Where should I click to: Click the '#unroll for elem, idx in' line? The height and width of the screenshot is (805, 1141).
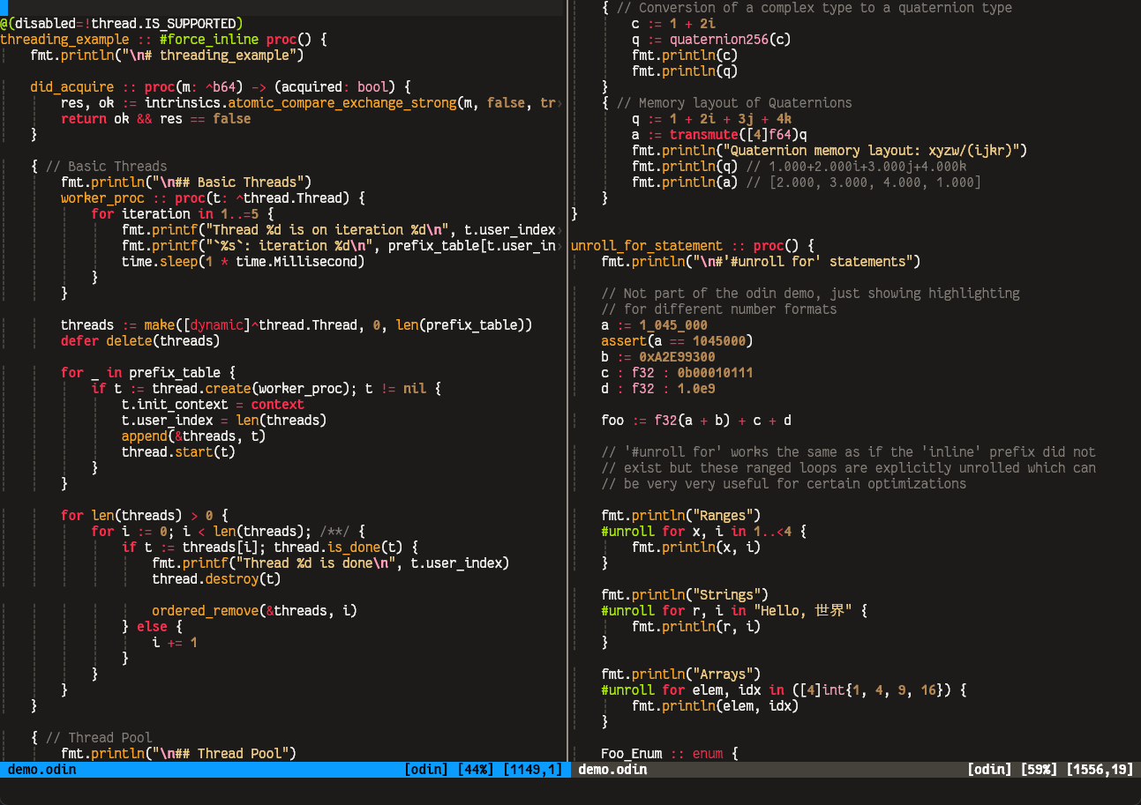pos(784,690)
